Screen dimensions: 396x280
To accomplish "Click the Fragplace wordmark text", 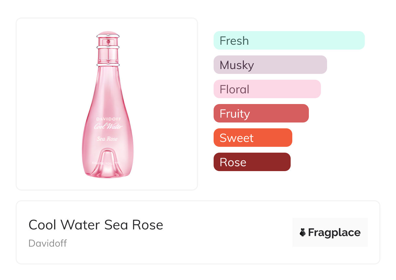I will [334, 232].
